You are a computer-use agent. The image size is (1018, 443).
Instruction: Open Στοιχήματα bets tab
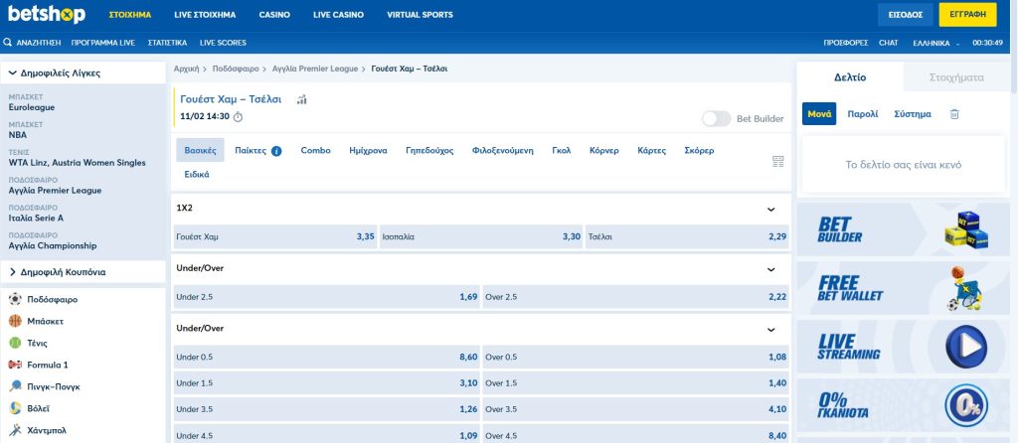957,77
